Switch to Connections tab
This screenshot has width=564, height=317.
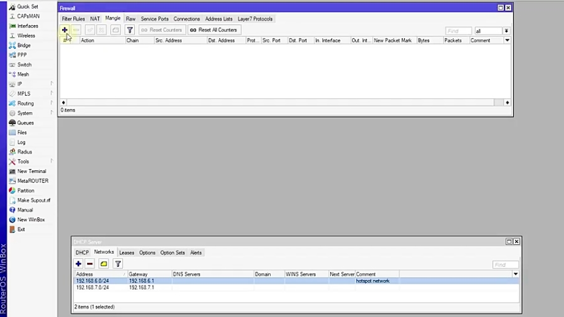point(186,19)
